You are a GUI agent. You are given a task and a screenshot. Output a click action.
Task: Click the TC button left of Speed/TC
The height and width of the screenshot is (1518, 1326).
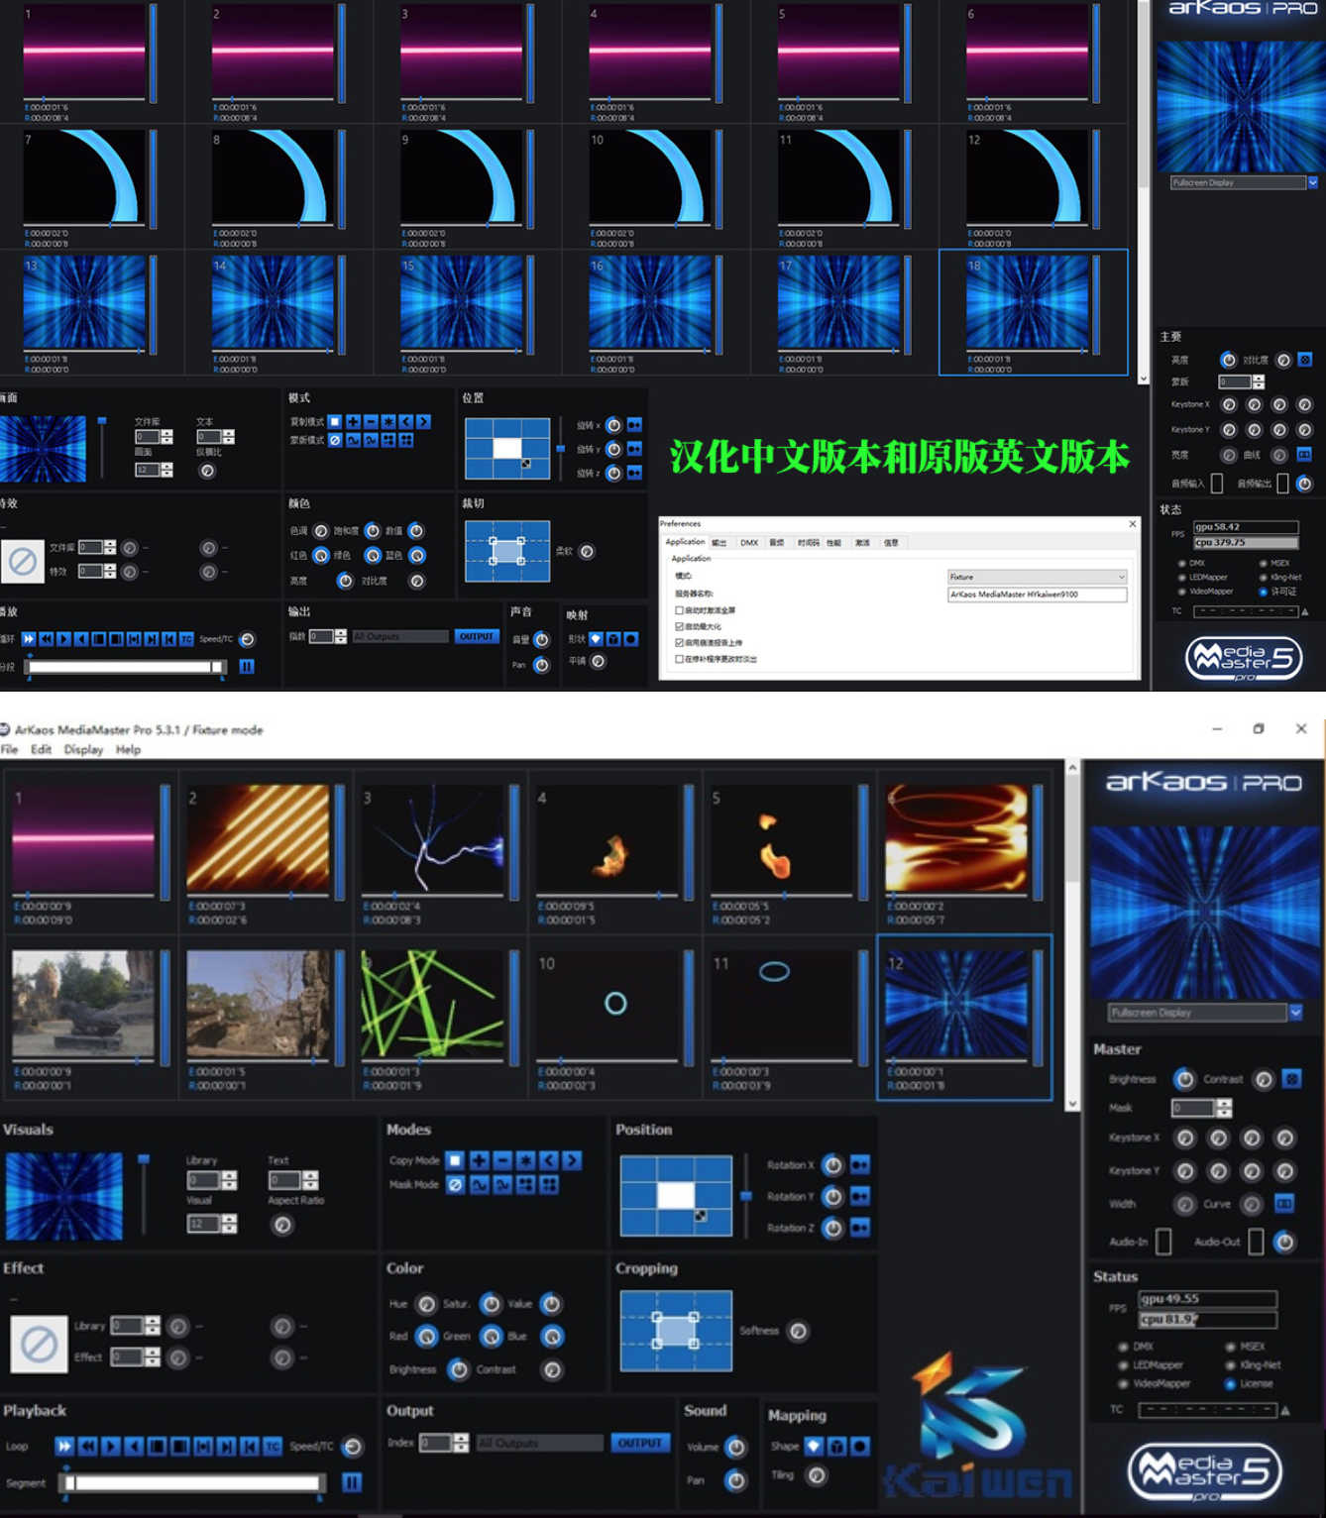273,1447
